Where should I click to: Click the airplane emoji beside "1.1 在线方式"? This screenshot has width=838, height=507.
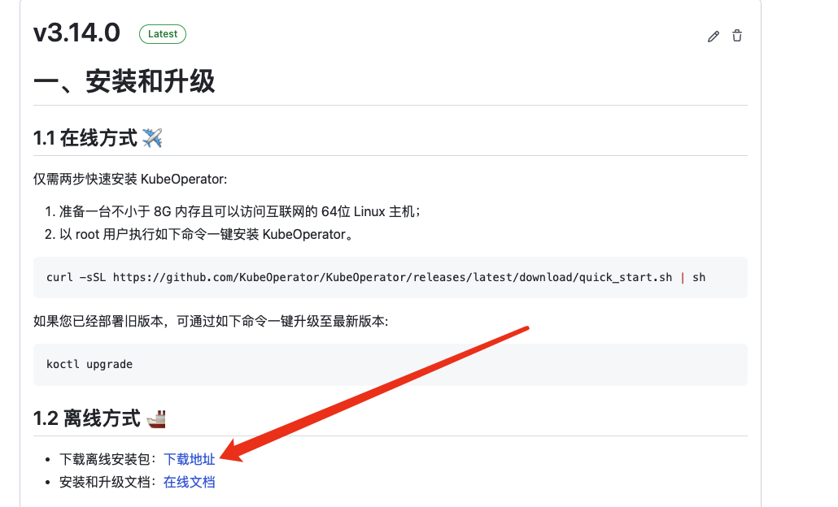[154, 136]
